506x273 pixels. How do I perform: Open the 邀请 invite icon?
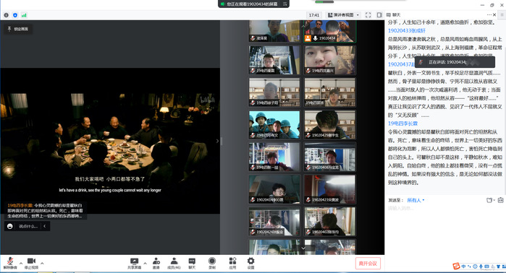tap(156, 263)
